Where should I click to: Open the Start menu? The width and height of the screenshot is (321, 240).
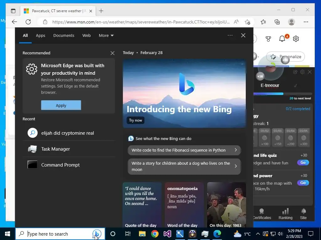click(x=8, y=234)
